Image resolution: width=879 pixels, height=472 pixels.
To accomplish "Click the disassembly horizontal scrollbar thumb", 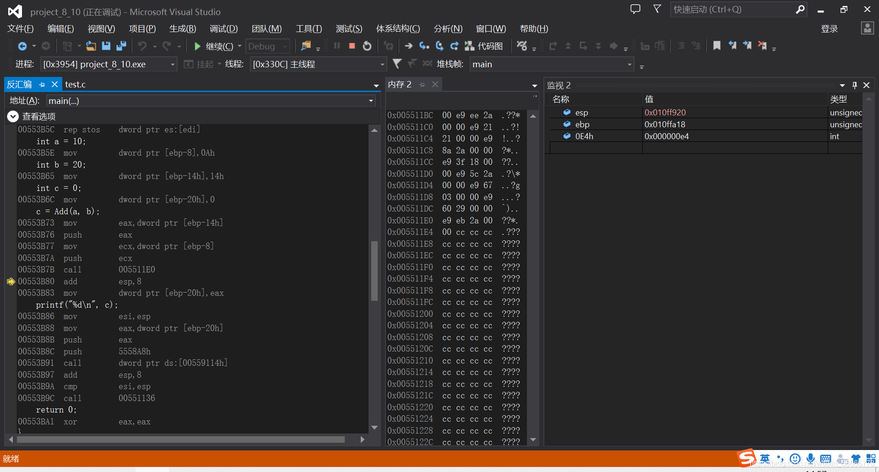I will tap(181, 439).
